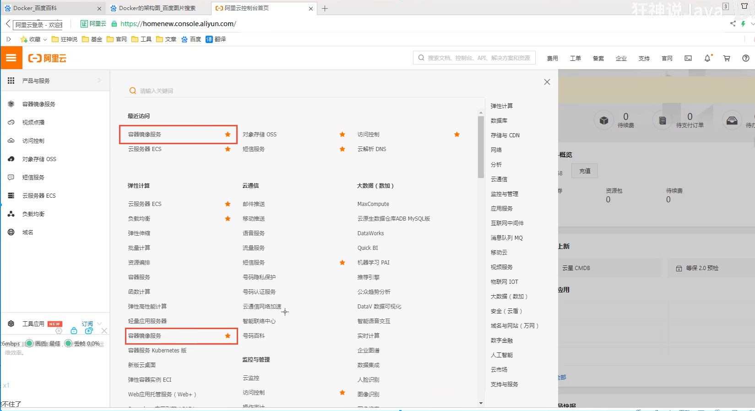Unstar 容器镜像服务 in the 最近访问 section
Screen dimensions: 755x411
228,134
